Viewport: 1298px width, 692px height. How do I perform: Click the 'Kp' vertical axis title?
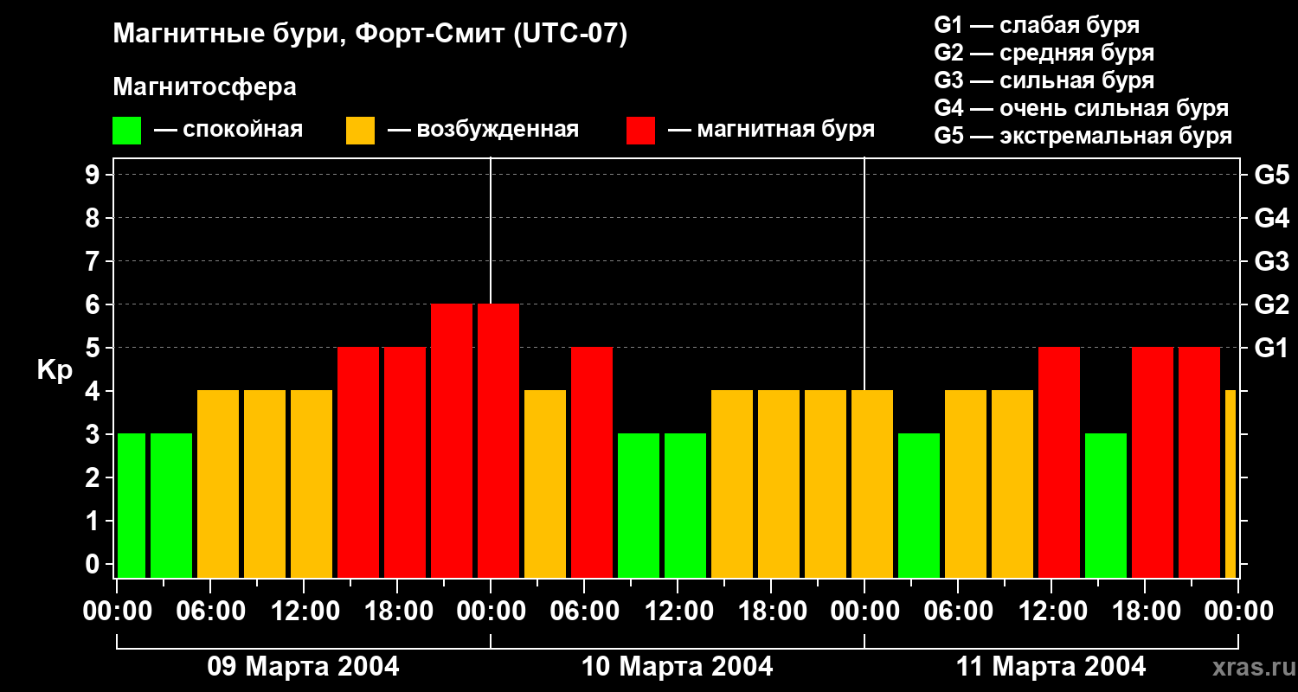(x=55, y=369)
